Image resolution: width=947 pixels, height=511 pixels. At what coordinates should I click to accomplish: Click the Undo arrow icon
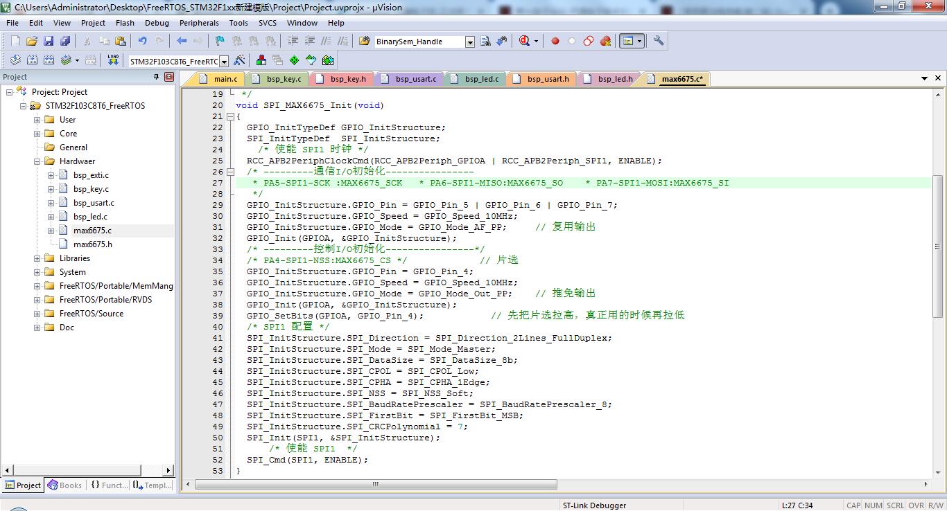point(142,42)
